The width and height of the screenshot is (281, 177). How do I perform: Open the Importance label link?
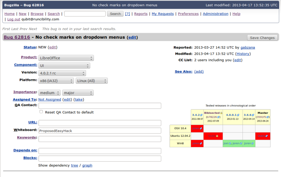point(25,92)
